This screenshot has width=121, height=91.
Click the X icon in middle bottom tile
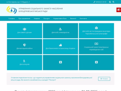(x=60, y=62)
